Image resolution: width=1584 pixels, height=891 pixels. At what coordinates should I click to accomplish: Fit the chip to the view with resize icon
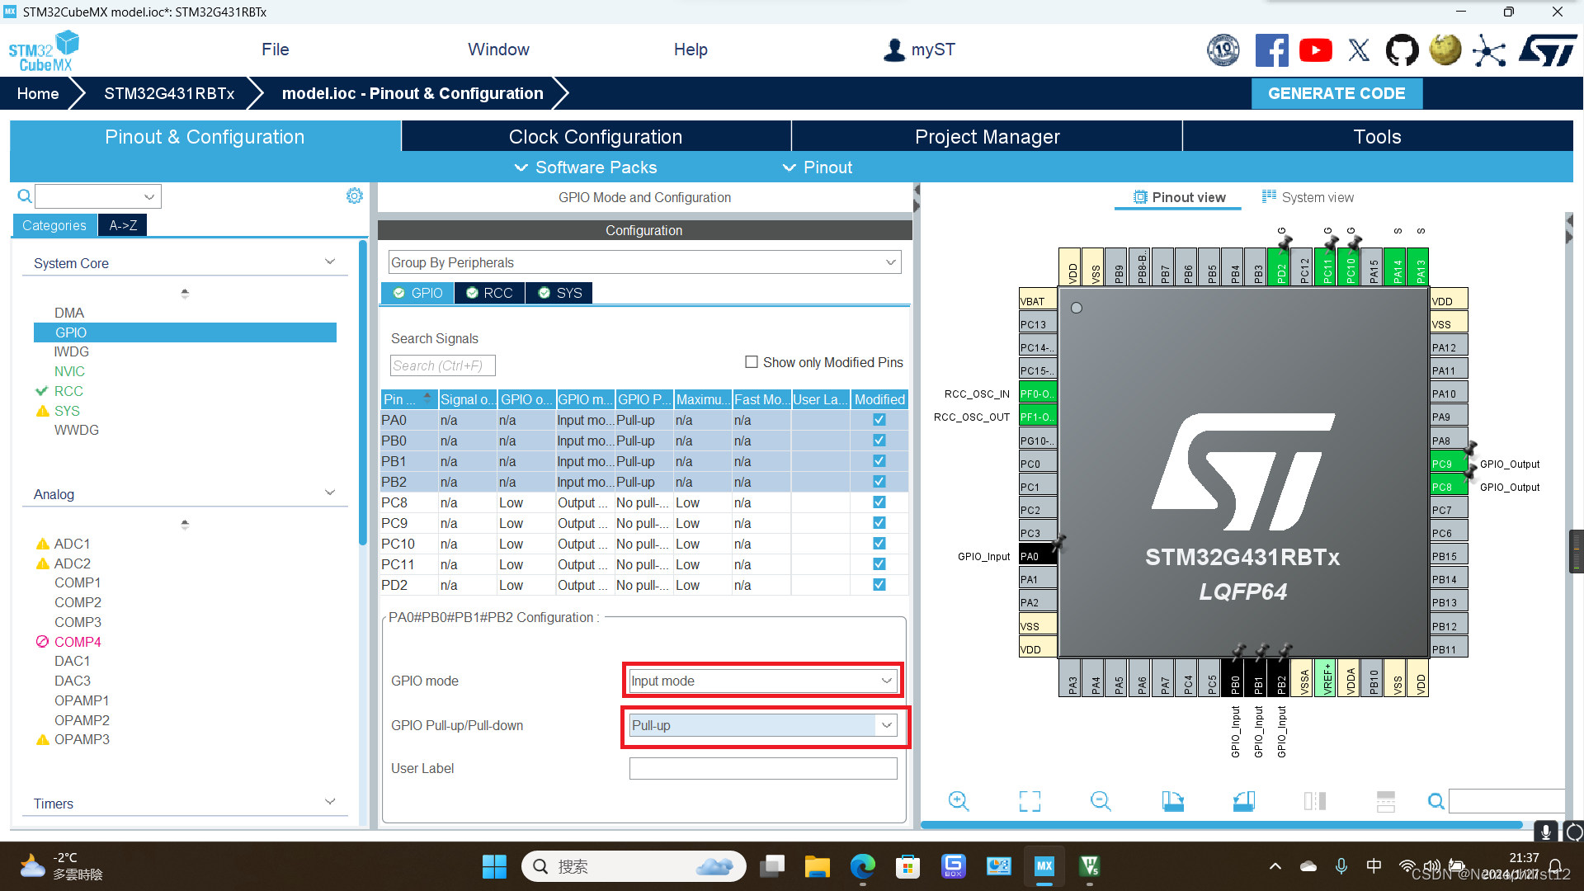click(1030, 800)
